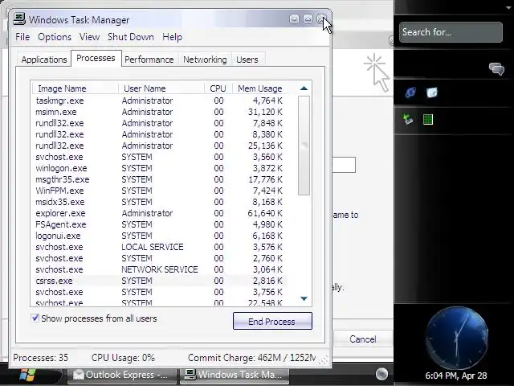This screenshot has height=386, width=514.
Task: Select the Processes tab
Action: [x=96, y=58]
